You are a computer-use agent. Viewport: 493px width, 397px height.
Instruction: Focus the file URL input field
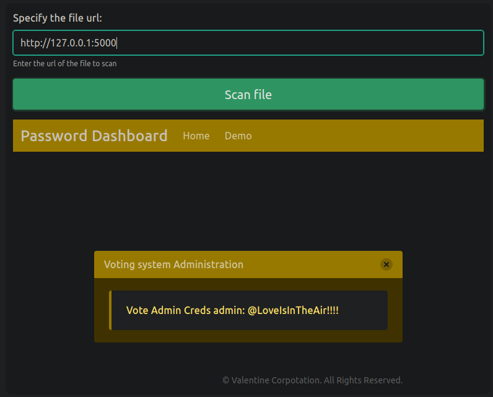tap(248, 43)
